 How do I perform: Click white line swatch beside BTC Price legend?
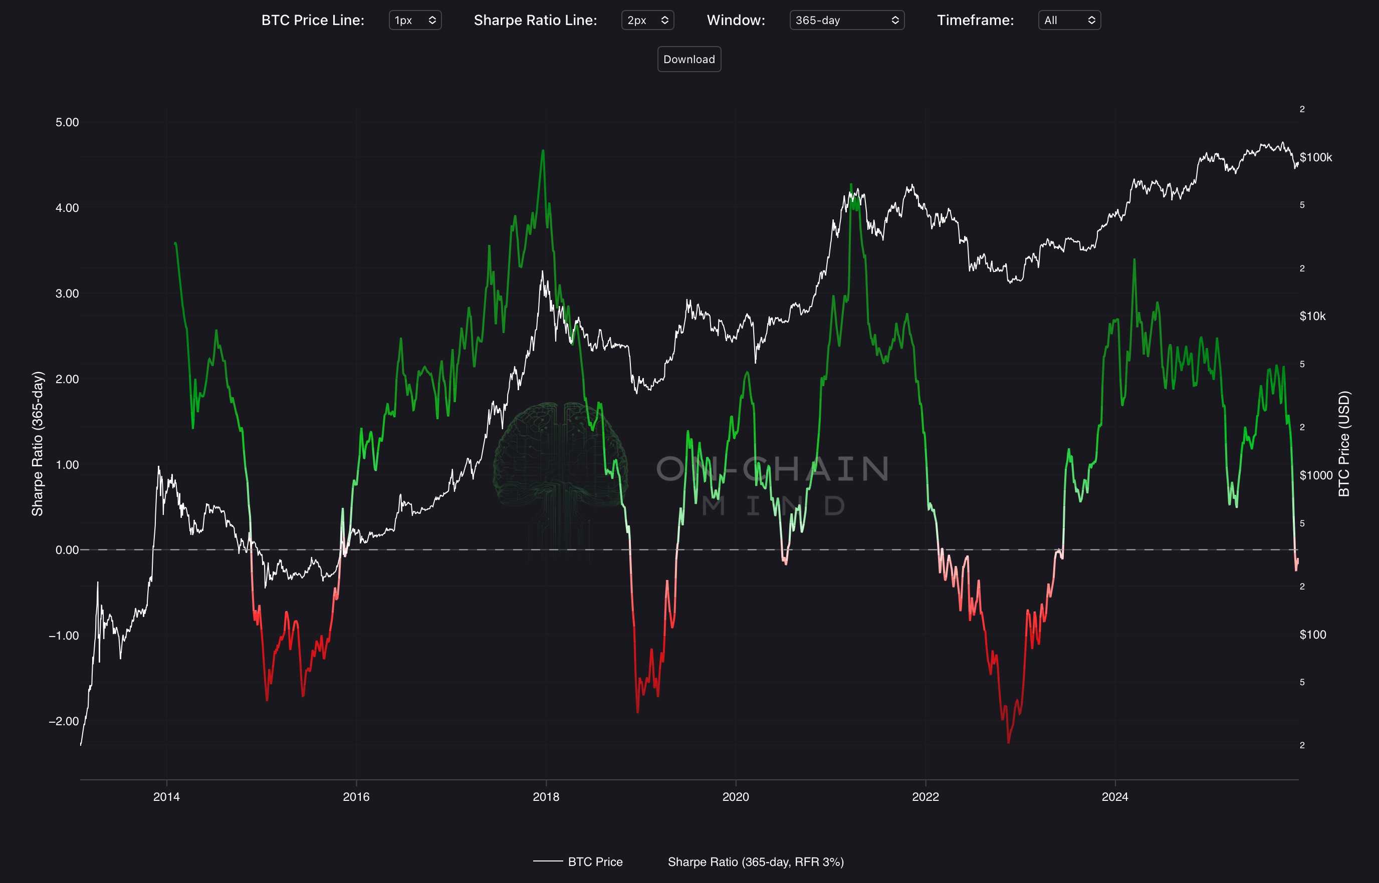(x=547, y=861)
